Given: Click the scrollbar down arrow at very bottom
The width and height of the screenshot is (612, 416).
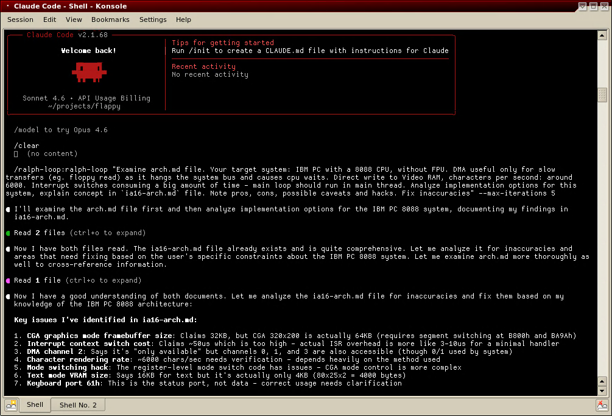Looking at the screenshot, I should pos(602,390).
